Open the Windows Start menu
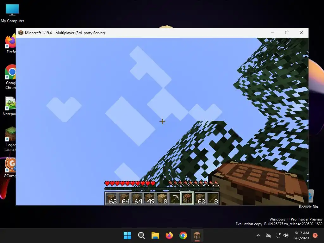Image resolution: width=324 pixels, height=243 pixels. pos(127,235)
